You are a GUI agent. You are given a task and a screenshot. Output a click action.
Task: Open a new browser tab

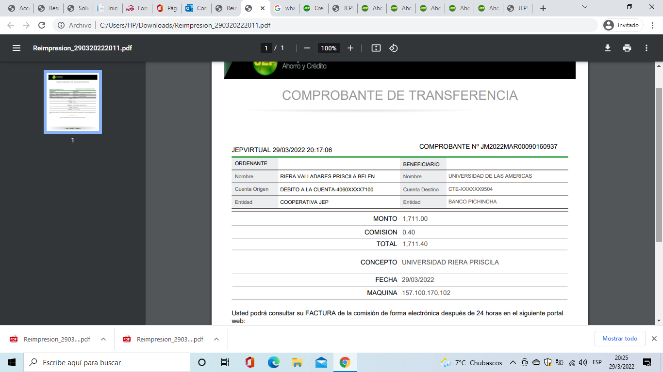pyautogui.click(x=543, y=8)
